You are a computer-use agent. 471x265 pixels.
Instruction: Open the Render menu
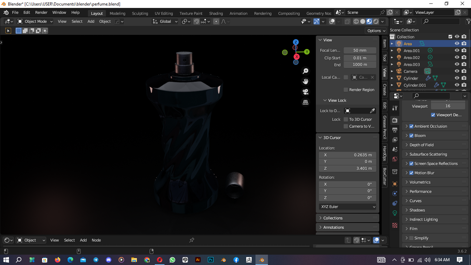(x=41, y=12)
